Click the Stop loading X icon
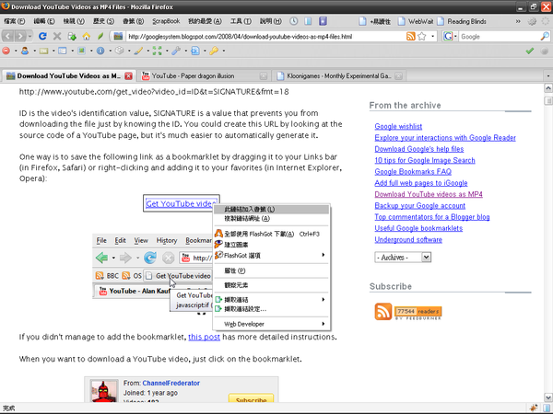The image size is (553, 414). pyautogui.click(x=57, y=36)
